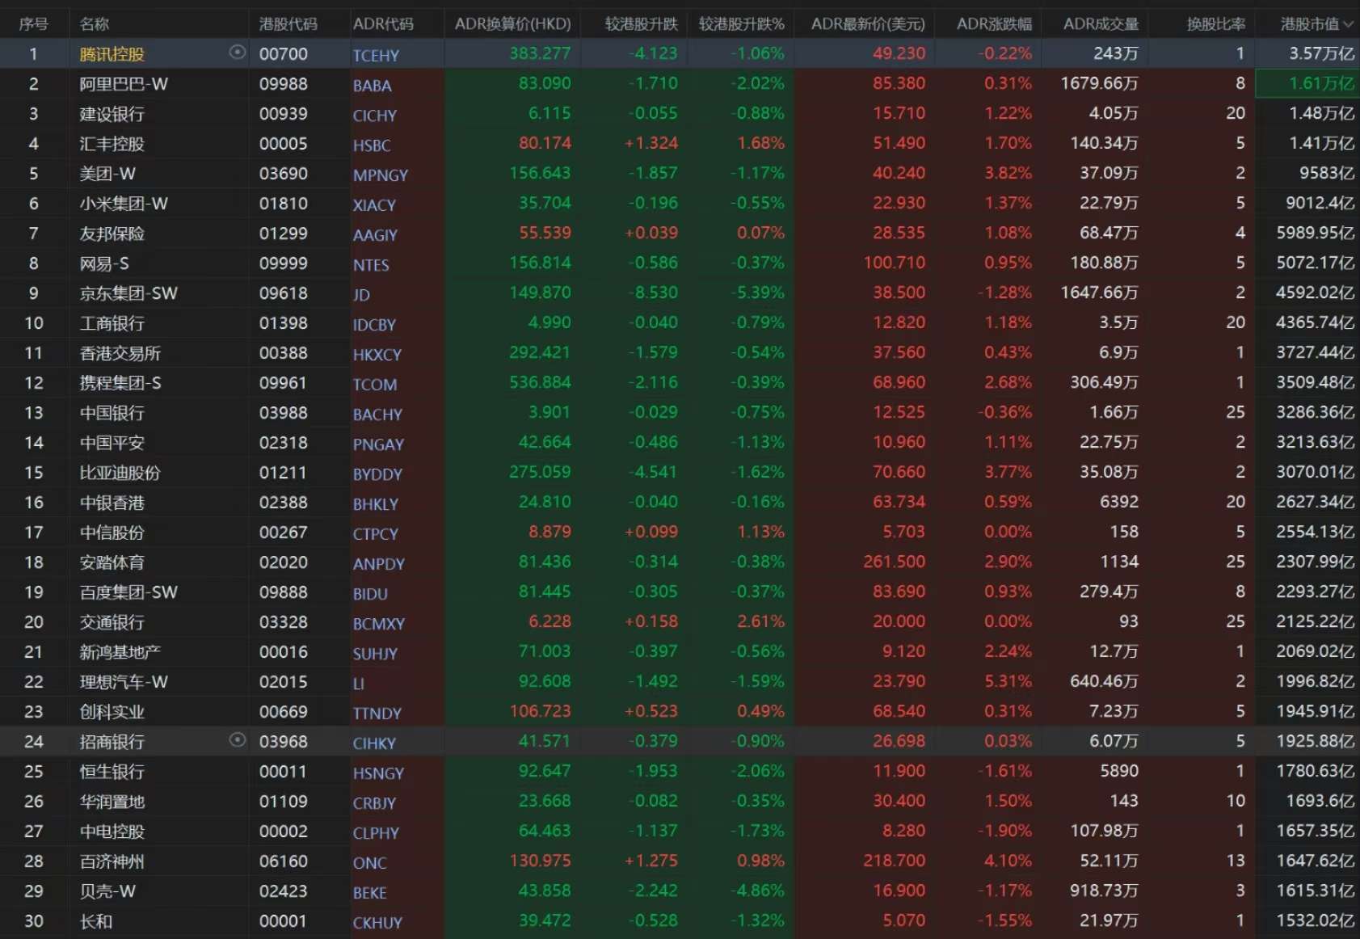The height and width of the screenshot is (939, 1360).
Task: Click ADR code MPNGY
Action: point(381,175)
